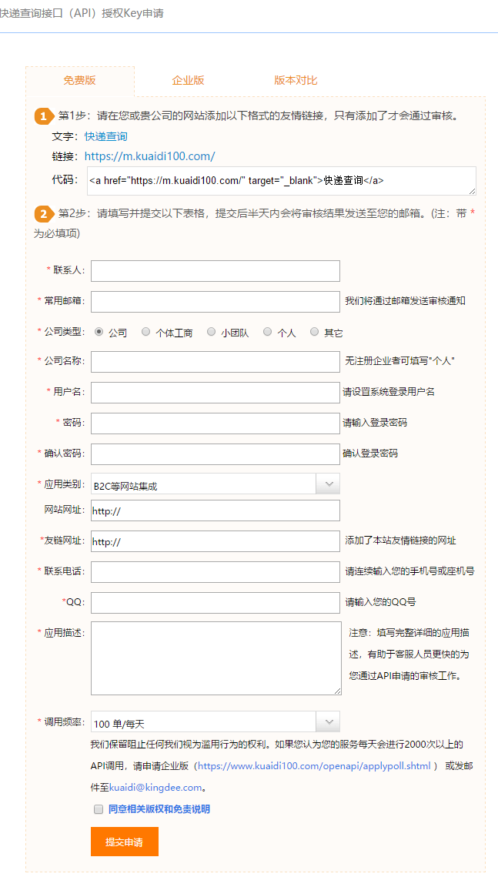
Task: Focus the 联系人 input field
Action: pyautogui.click(x=216, y=271)
